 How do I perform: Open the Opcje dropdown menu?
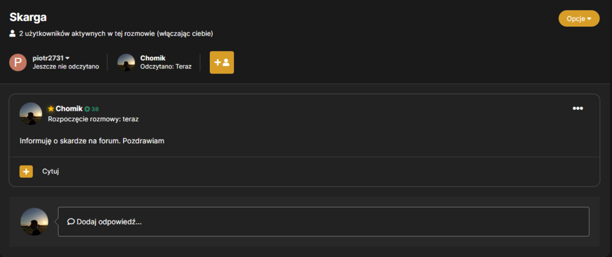(579, 19)
